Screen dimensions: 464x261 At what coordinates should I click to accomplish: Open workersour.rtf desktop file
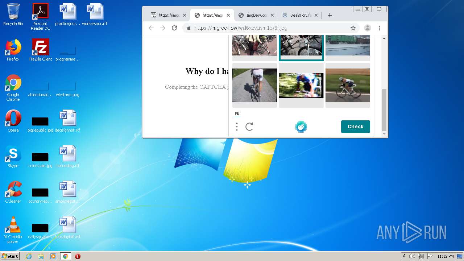[x=95, y=14]
